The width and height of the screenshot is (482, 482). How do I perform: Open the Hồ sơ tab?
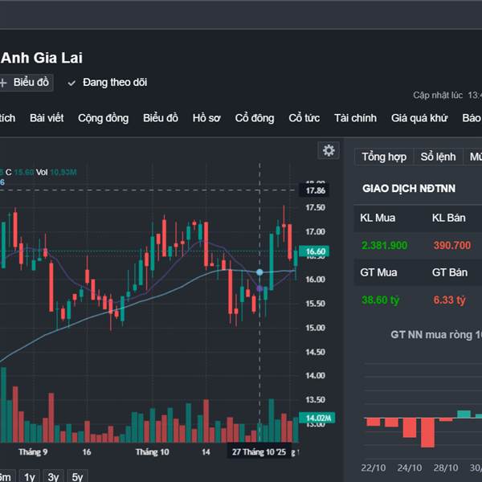pos(206,118)
